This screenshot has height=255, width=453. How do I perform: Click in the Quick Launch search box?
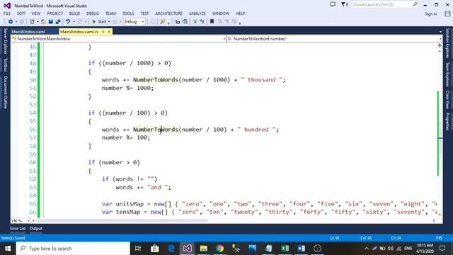(x=385, y=5)
